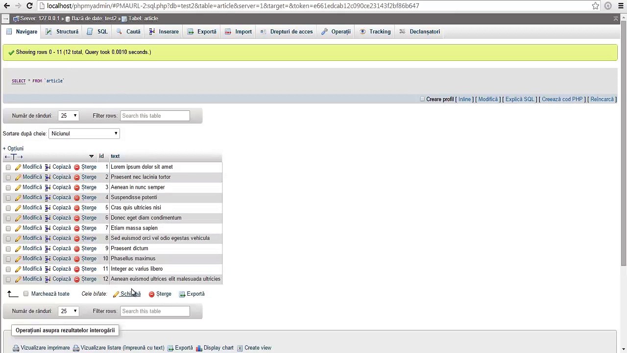Screen dimensions: 627x353
Task: Click the column header triangle dropdown
Action: (91, 156)
